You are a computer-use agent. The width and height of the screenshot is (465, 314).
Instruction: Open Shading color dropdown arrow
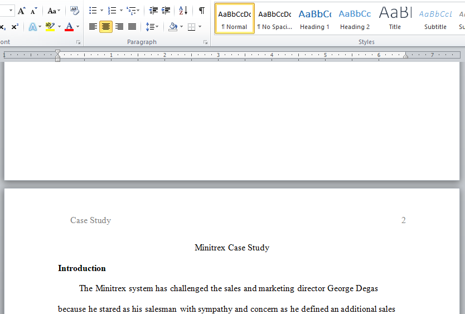[182, 27]
